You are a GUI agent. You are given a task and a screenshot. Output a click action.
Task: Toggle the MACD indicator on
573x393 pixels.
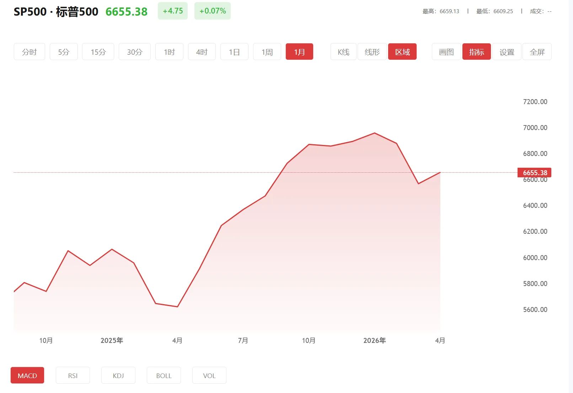tap(27, 375)
